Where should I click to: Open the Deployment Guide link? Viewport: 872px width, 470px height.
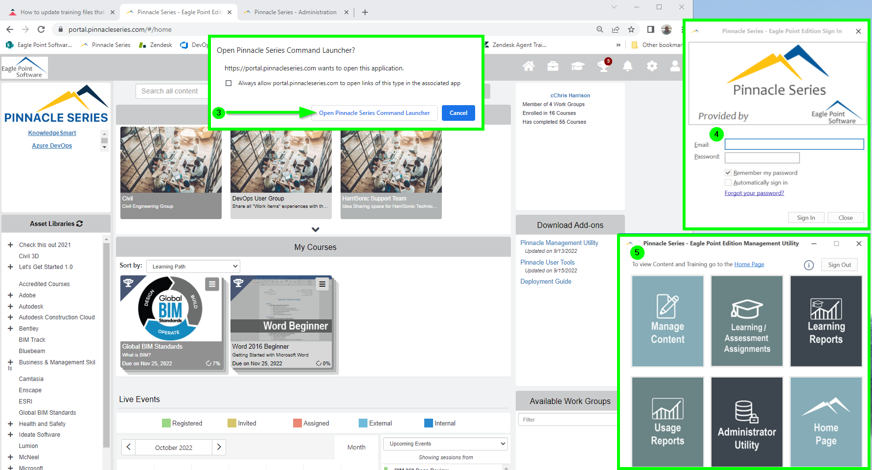click(x=546, y=282)
